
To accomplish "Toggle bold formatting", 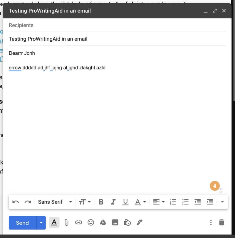I will pos(101,202).
